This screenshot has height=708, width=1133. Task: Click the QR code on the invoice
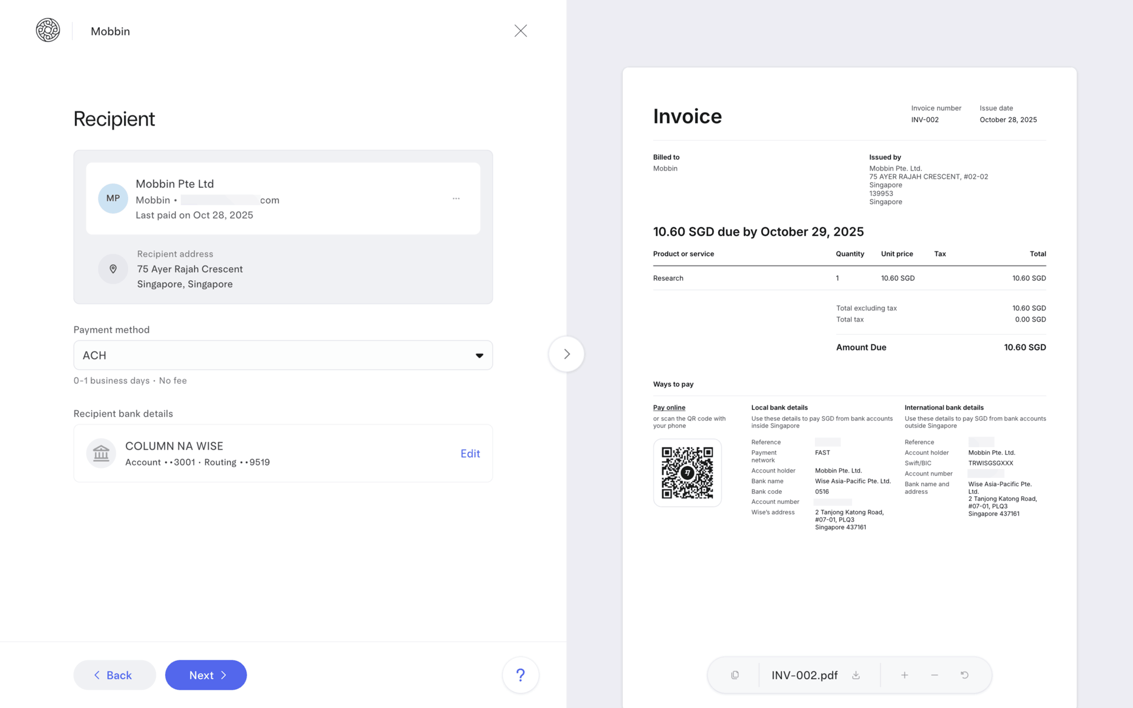click(x=687, y=473)
